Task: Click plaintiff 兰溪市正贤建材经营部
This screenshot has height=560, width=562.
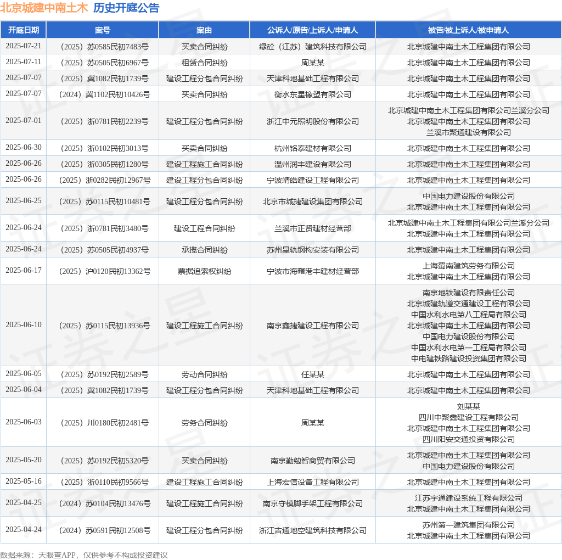Action: (312, 229)
